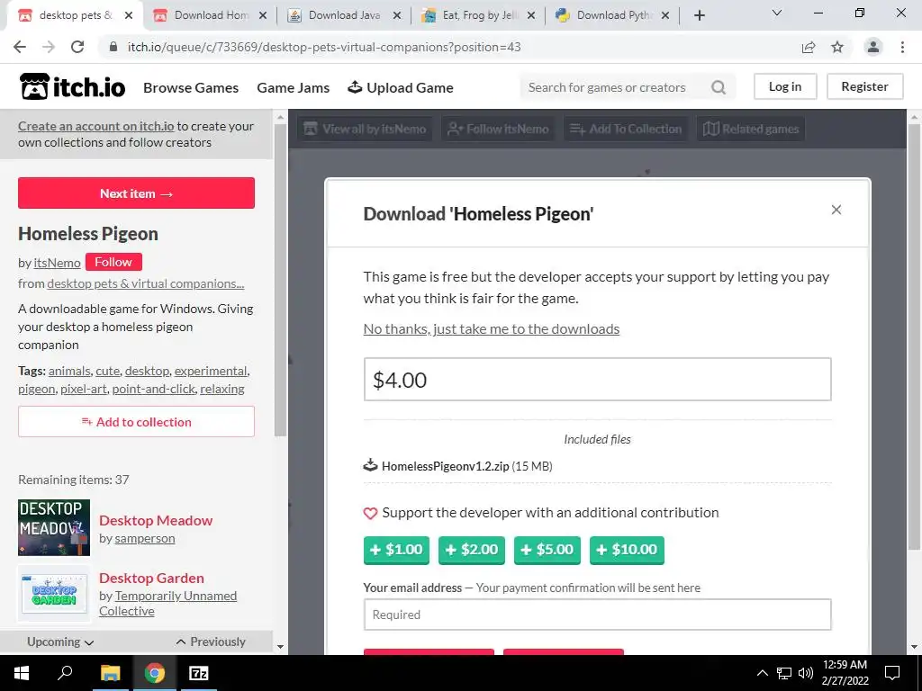The height and width of the screenshot is (691, 922).
Task: Open Windows taskbar search
Action: tap(65, 673)
